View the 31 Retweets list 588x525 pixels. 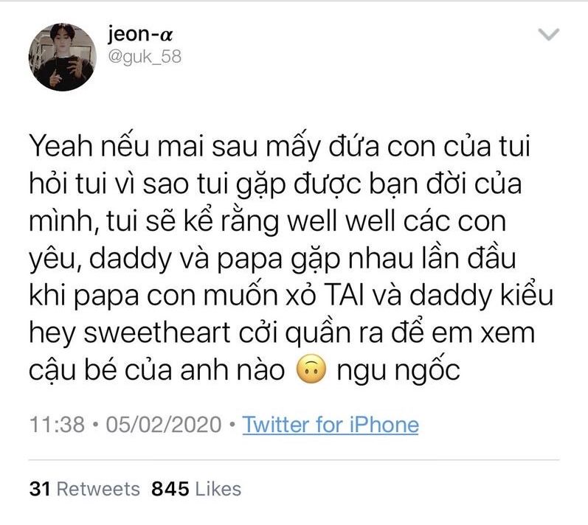(x=84, y=489)
